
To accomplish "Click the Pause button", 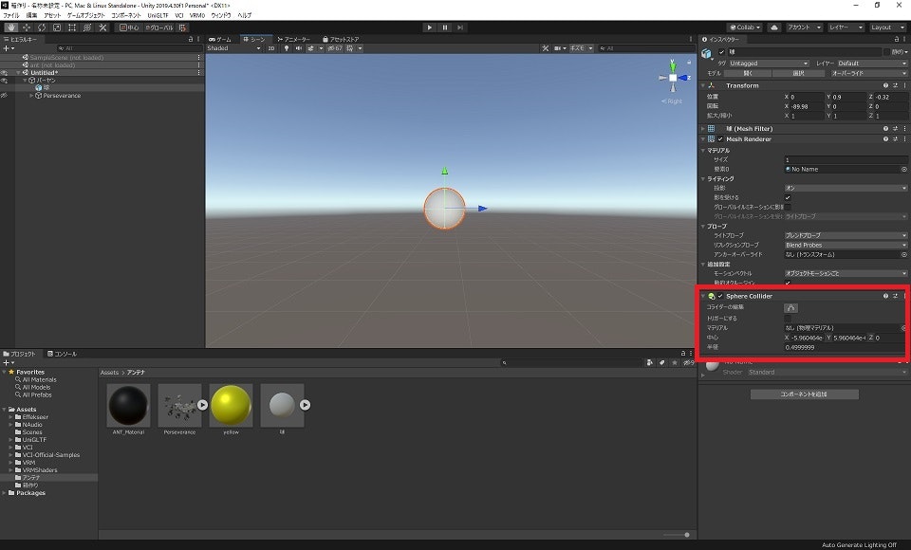I will [x=445, y=27].
